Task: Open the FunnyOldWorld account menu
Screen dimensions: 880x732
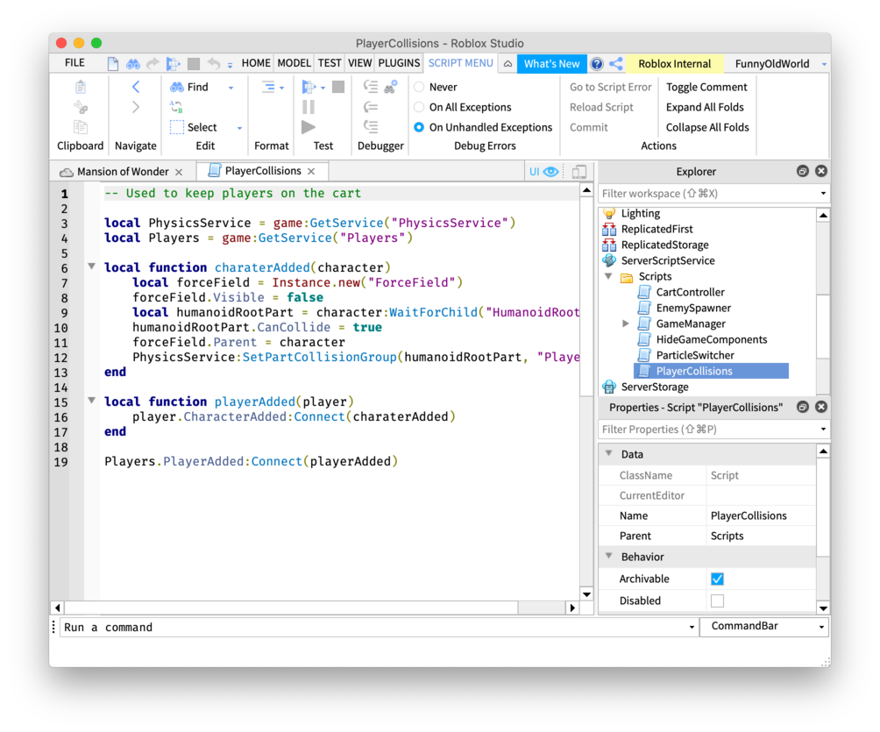Action: pos(779,64)
